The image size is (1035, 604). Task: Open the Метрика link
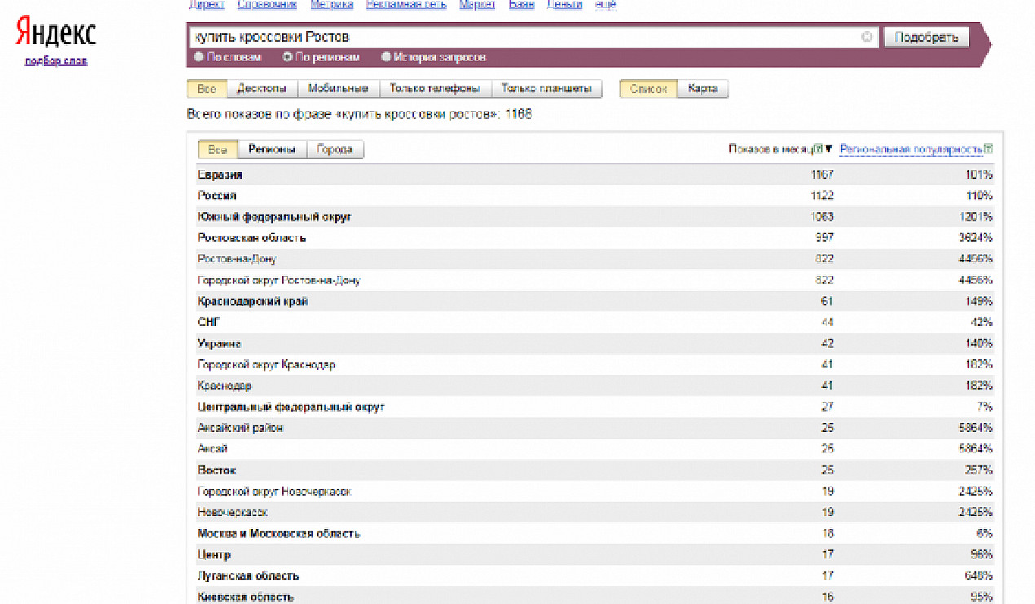pos(332,5)
